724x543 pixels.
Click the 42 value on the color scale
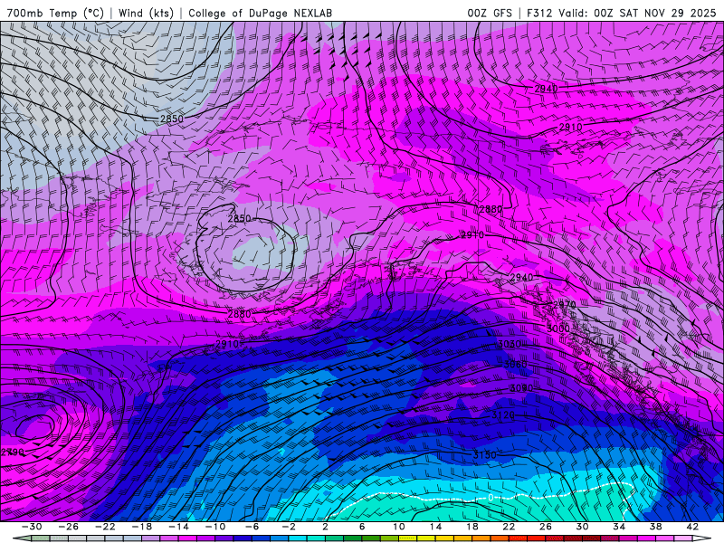[692, 527]
